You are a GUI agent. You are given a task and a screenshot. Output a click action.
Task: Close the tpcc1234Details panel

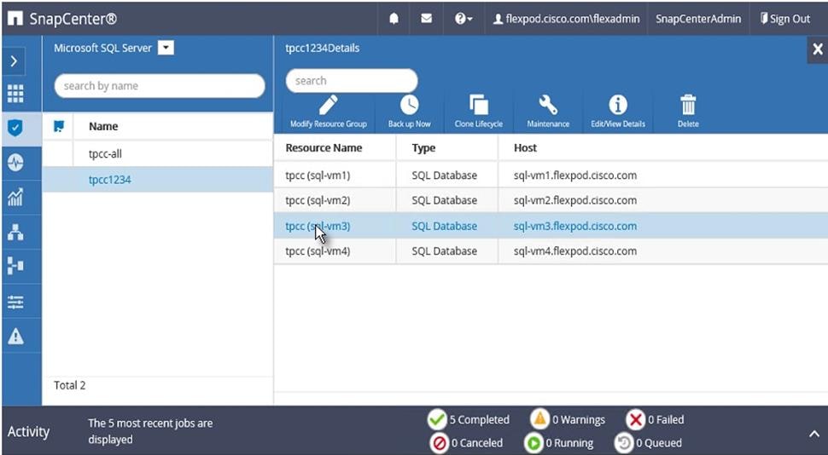click(x=818, y=49)
